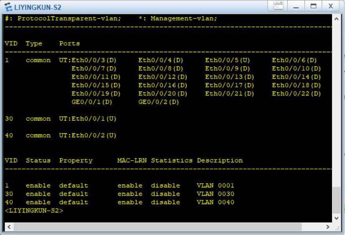Click port 'Eth0/0/12(D)' entry

[x=163, y=77]
